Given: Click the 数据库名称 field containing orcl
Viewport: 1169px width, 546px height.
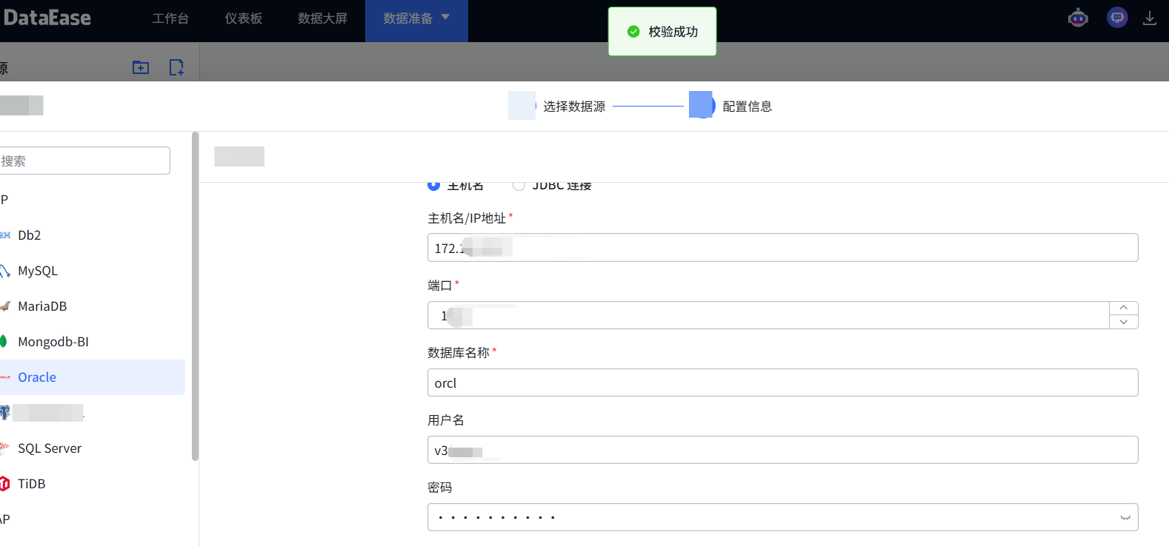Looking at the screenshot, I should tap(782, 382).
